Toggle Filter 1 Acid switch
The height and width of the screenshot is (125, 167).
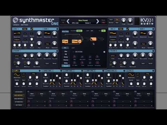click(47, 64)
